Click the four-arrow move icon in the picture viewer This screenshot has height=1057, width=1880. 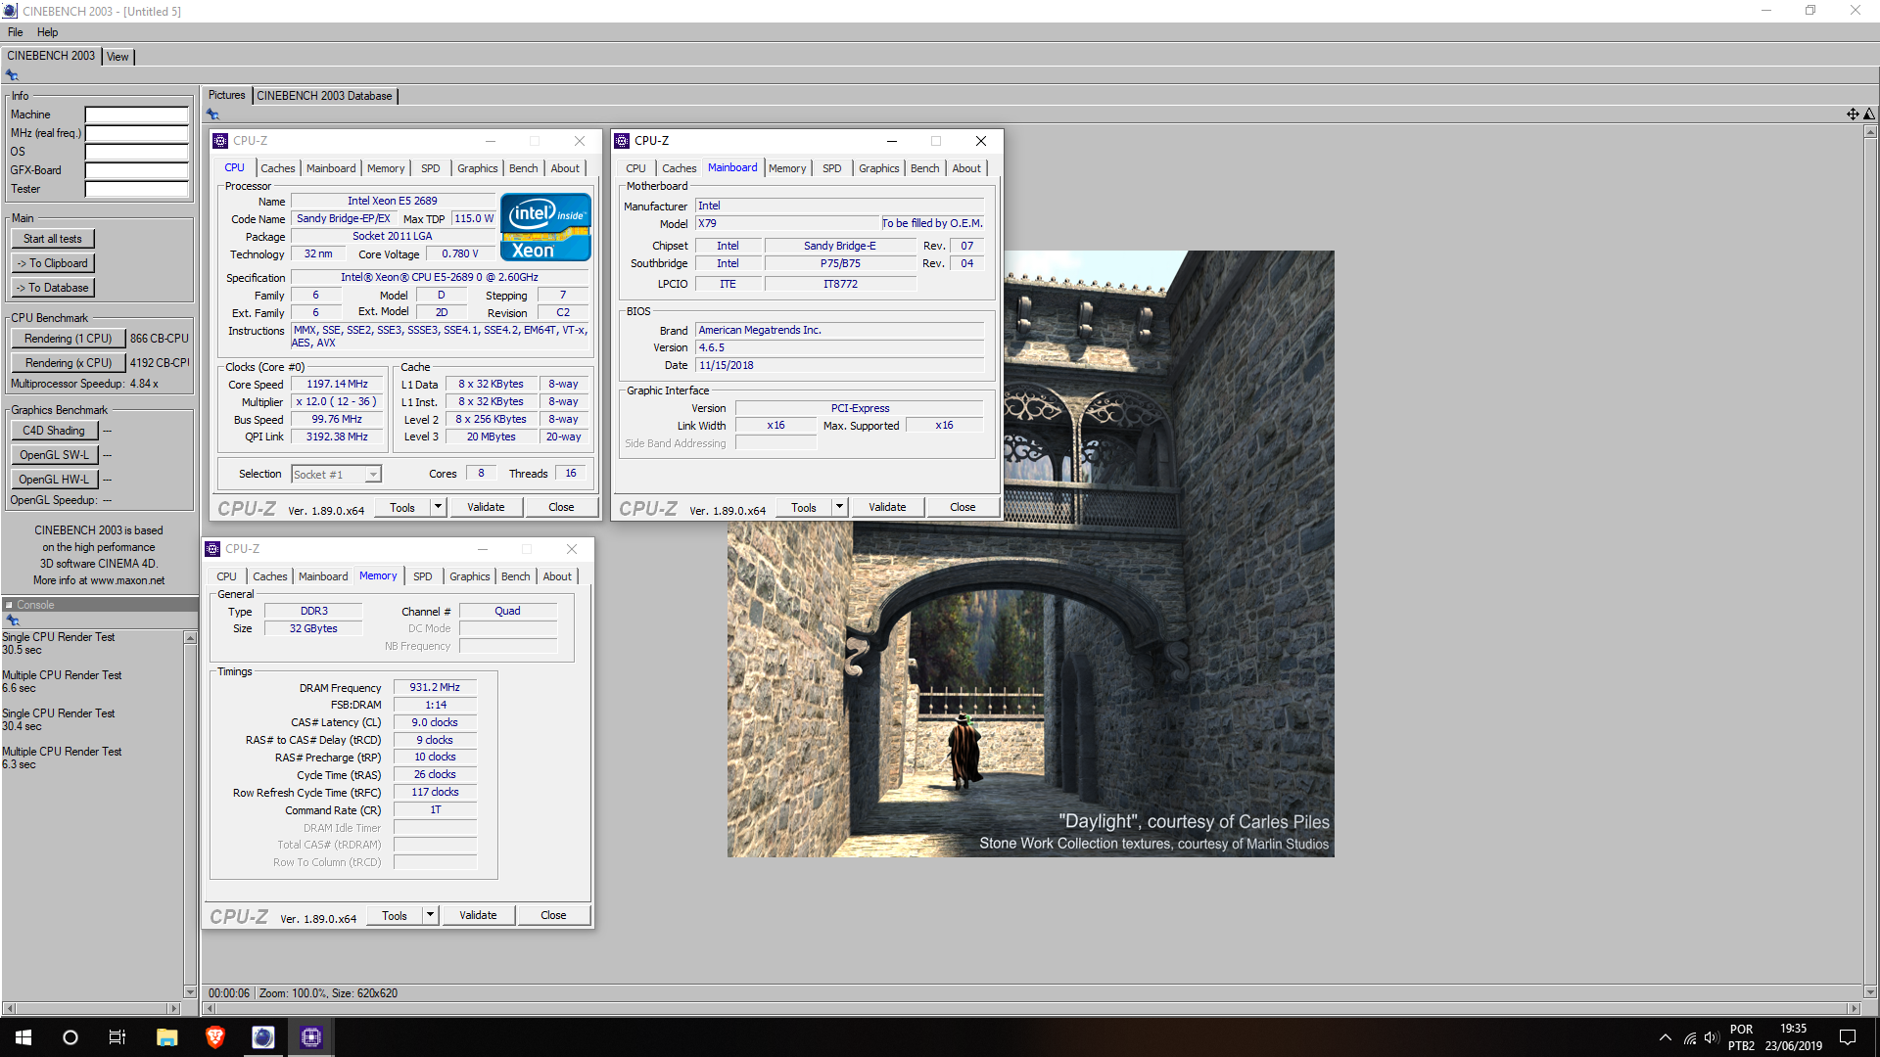tap(1853, 115)
